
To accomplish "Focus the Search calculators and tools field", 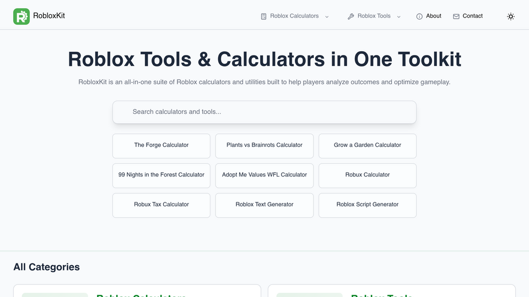I will (264, 112).
